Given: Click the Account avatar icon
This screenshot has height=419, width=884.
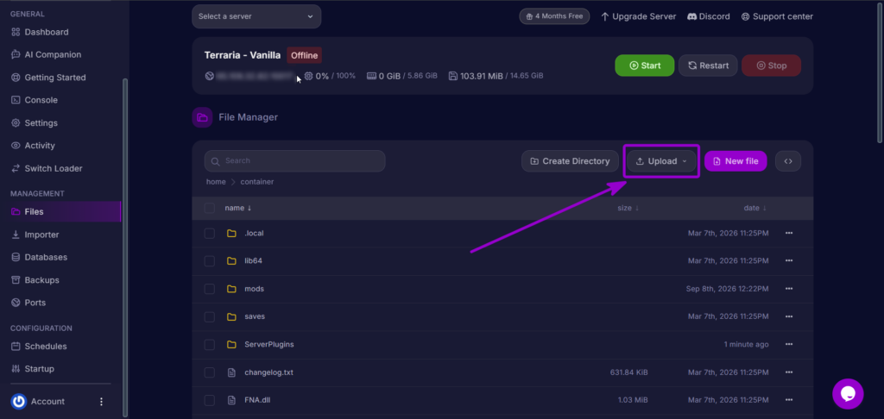Looking at the screenshot, I should click(x=19, y=402).
